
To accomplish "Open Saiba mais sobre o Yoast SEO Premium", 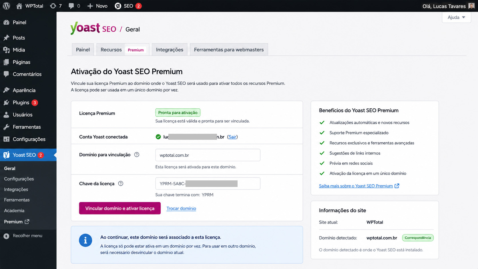I will (356, 186).
